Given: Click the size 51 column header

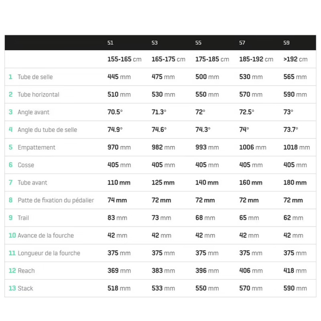Looking at the screenshot, I should point(110,43).
